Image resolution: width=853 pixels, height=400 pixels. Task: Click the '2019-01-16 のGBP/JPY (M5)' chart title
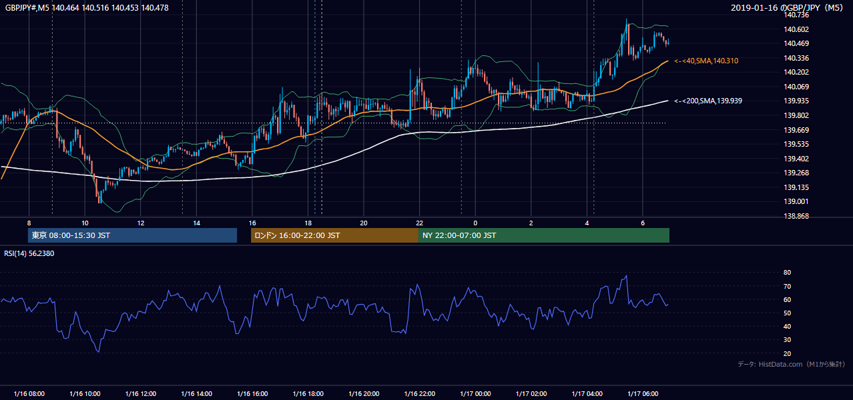(x=788, y=7)
